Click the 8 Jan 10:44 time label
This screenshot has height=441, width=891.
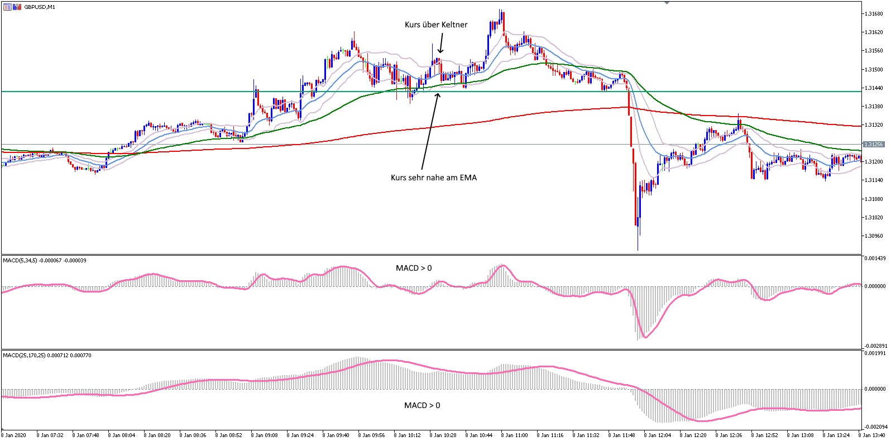tap(479, 435)
